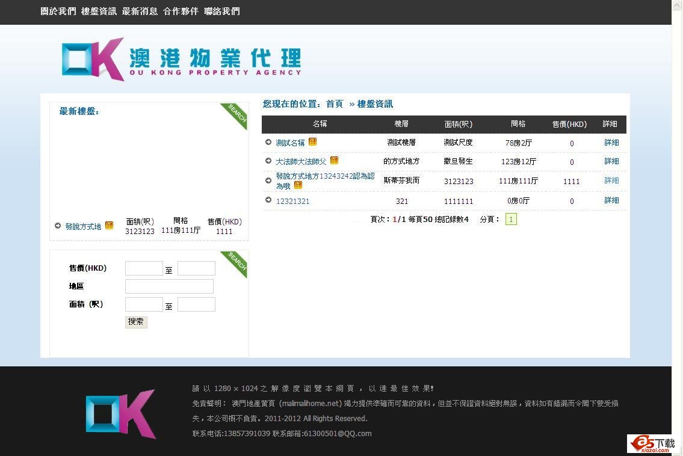Click the 樓層 column header
Image resolution: width=683 pixels, height=456 pixels.
click(401, 124)
